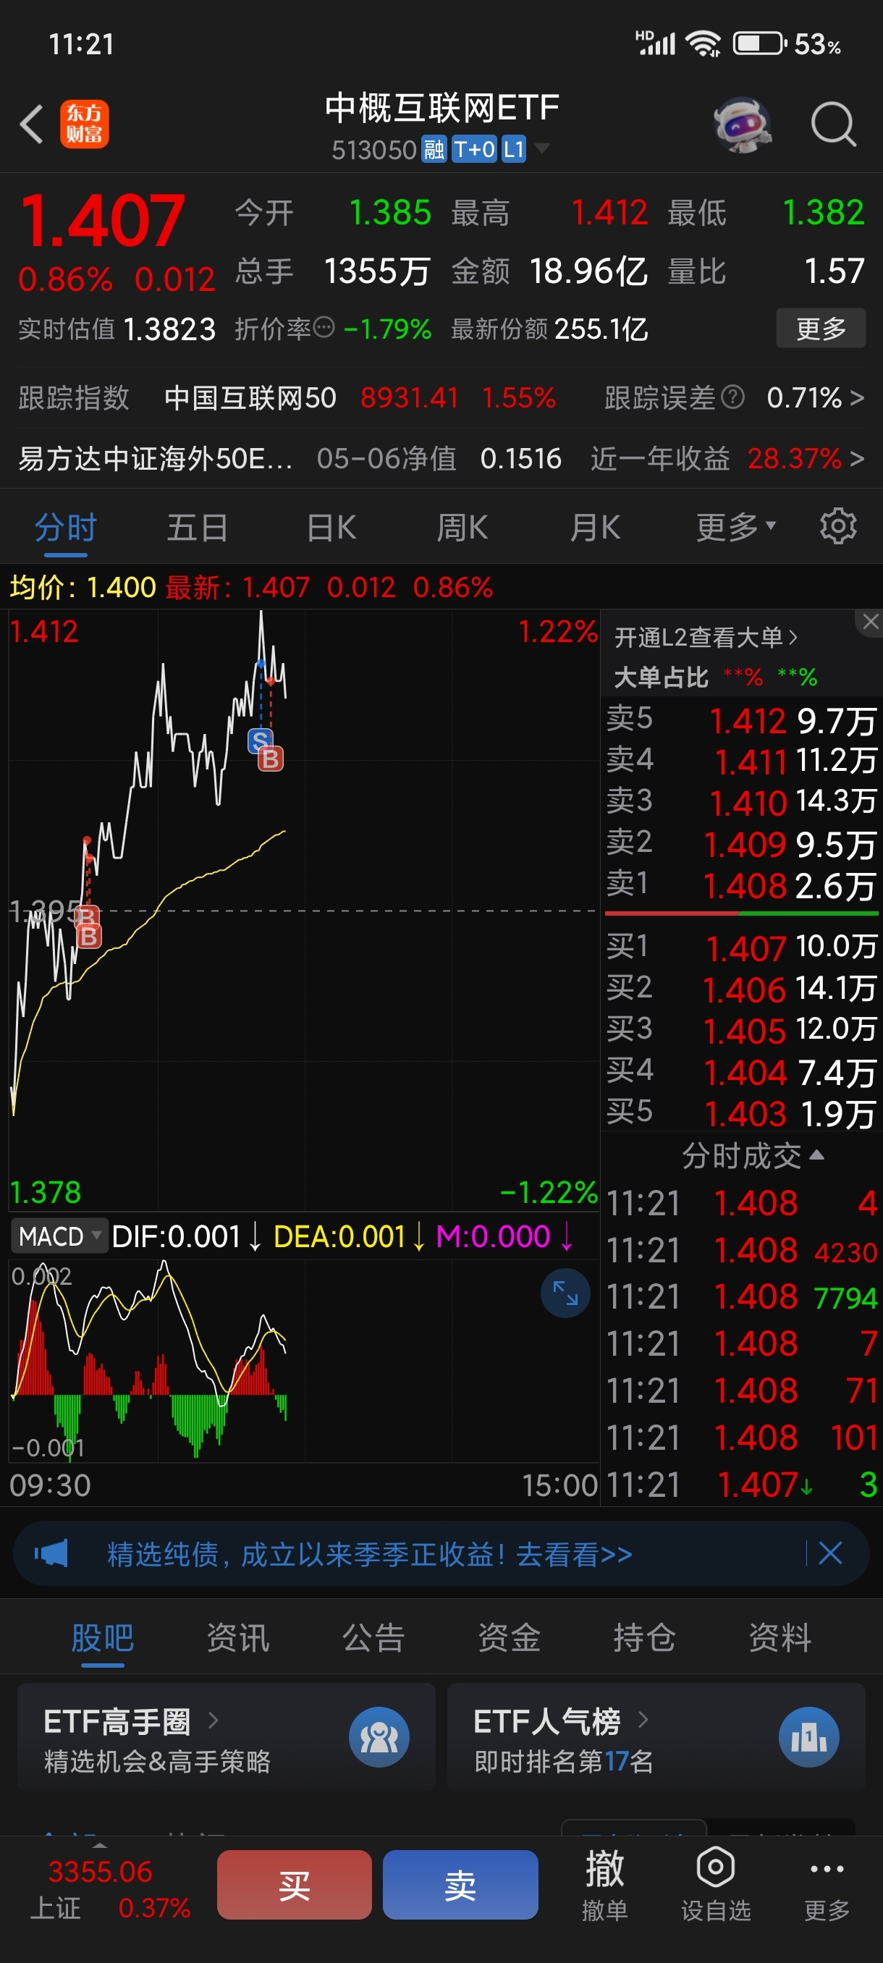Open the 东方财富 logo icon

85,124
